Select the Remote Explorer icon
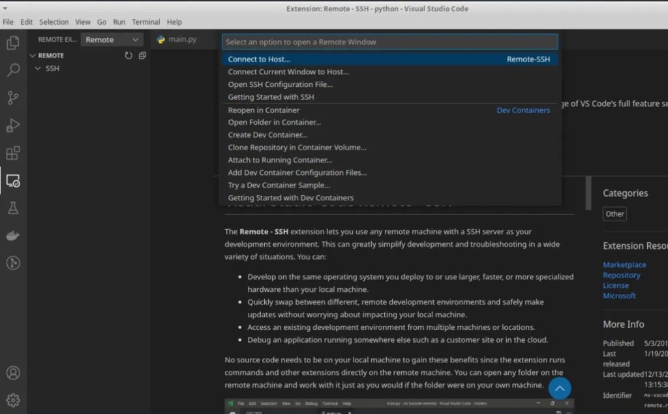 (13, 181)
